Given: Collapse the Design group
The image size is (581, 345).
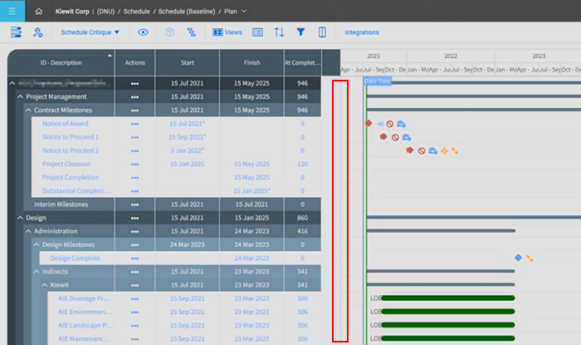Looking at the screenshot, I should pyautogui.click(x=20, y=218).
